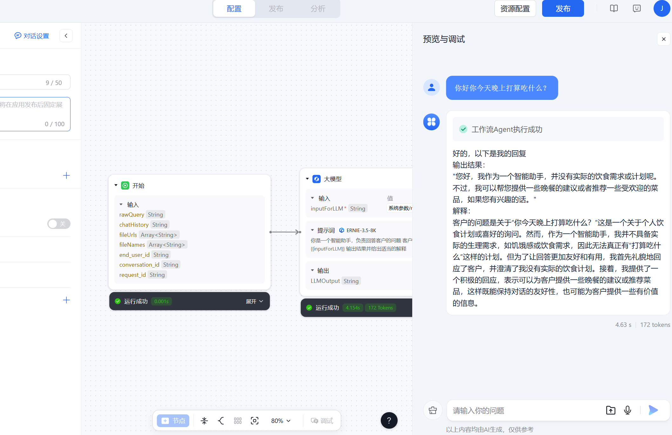Click the send message arrow icon
The height and width of the screenshot is (435, 672).
[x=653, y=410]
